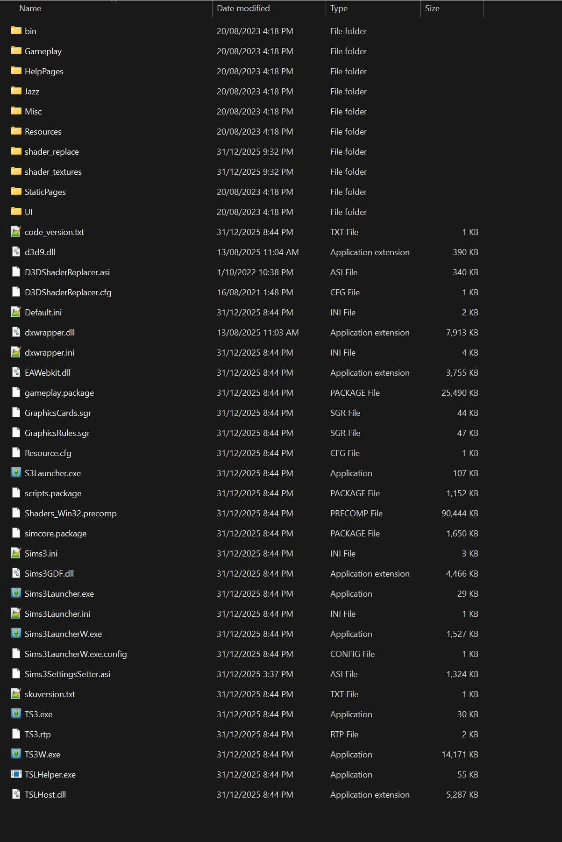Click the TSLHelper.exe window icon
Screen dimensions: 562x842
(16, 774)
